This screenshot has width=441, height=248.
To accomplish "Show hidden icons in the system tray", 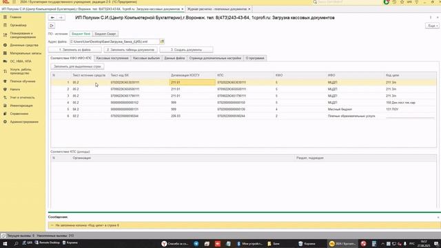I will click(382, 243).
